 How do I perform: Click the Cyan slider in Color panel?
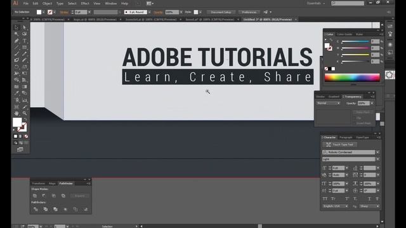click(355, 41)
